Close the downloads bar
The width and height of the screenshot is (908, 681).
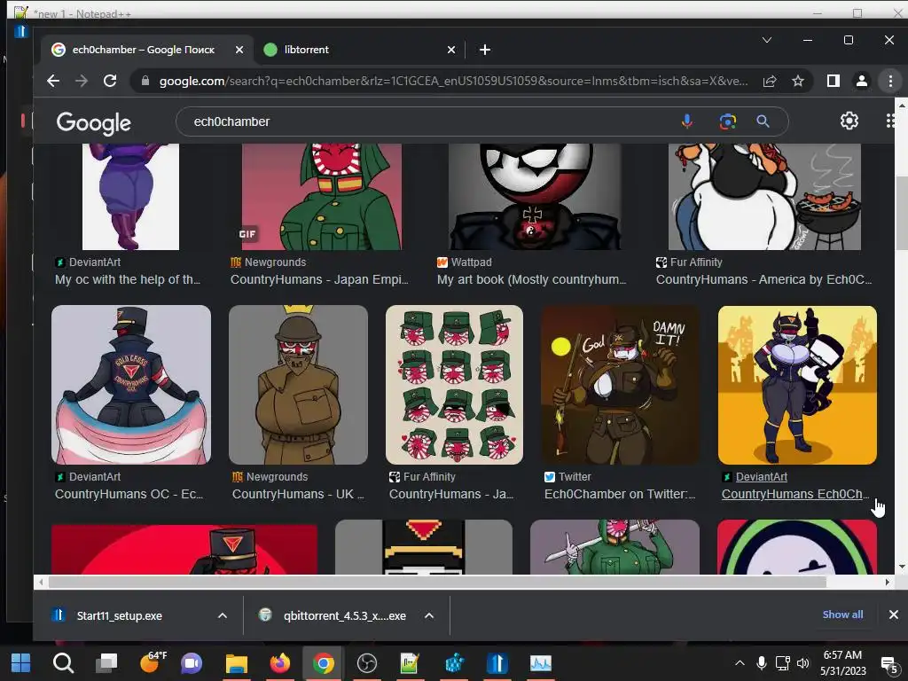pyautogui.click(x=894, y=614)
